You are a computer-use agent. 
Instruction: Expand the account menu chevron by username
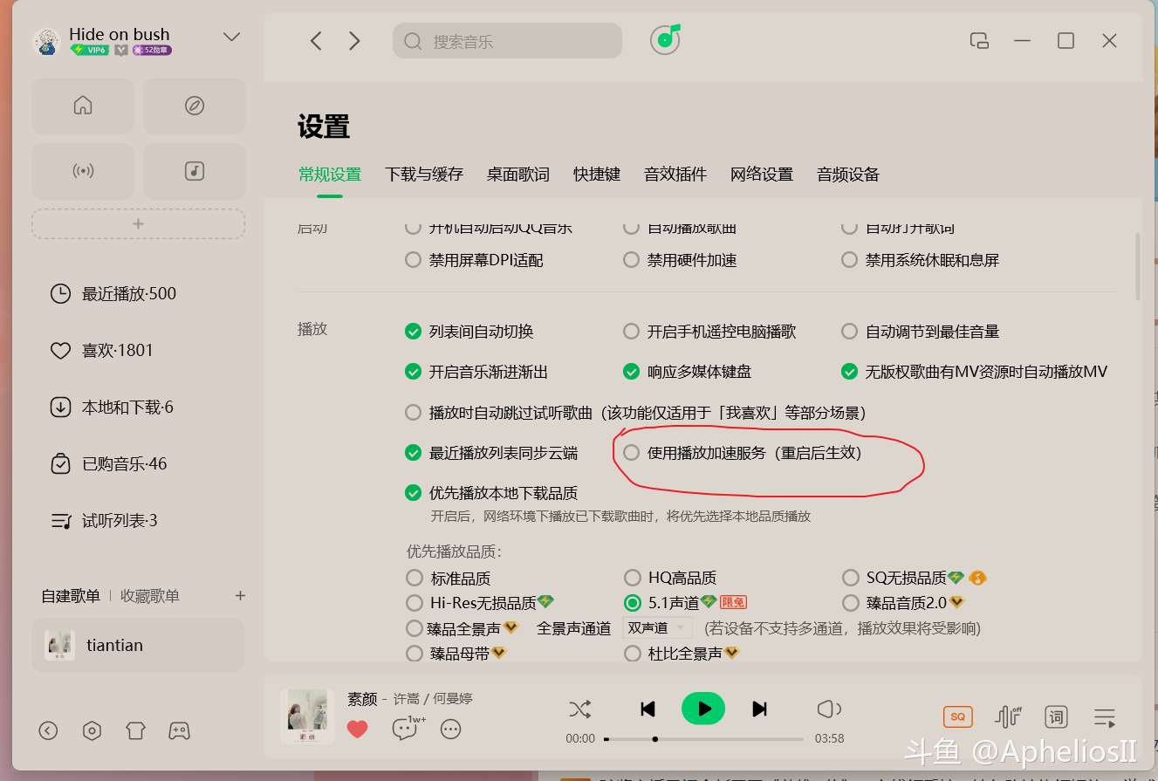click(231, 37)
